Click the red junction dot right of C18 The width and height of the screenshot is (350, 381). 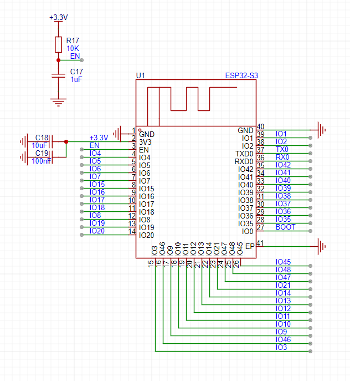pos(66,141)
